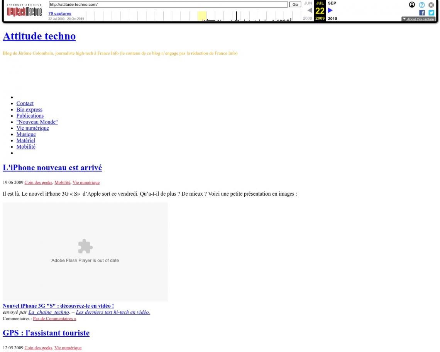Select year 2010 in the Wayback timeline
The image size is (440, 352).
coord(332,19)
